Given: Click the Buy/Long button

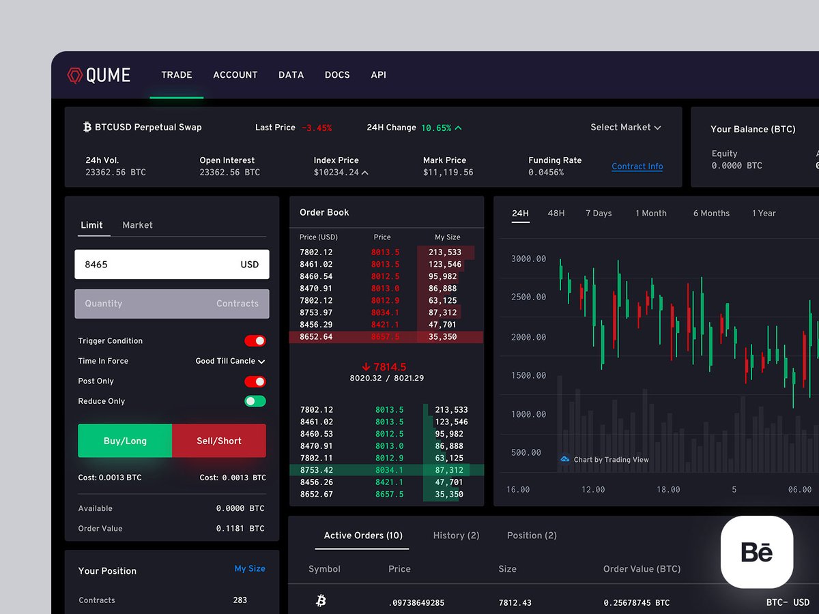Looking at the screenshot, I should (125, 441).
